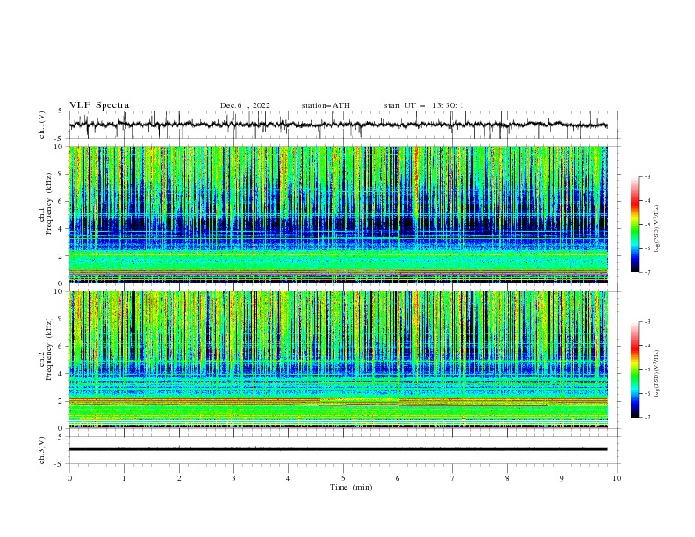This screenshot has width=695, height=537.
Task: Click the ch.1 waveform trace plot
Action: pos(338,125)
